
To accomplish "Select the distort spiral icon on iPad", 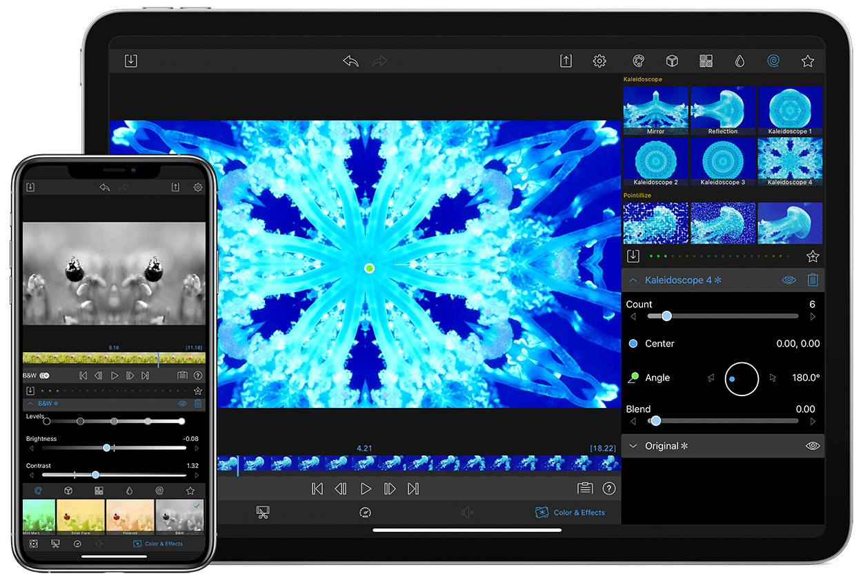I will click(773, 61).
